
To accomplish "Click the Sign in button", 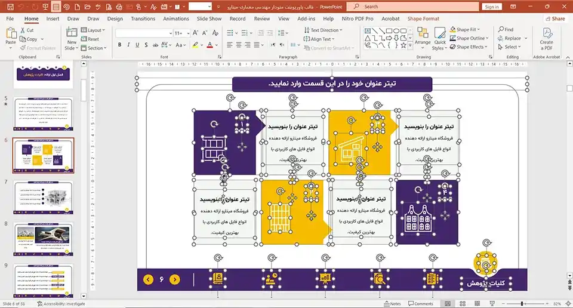I will [492, 7].
